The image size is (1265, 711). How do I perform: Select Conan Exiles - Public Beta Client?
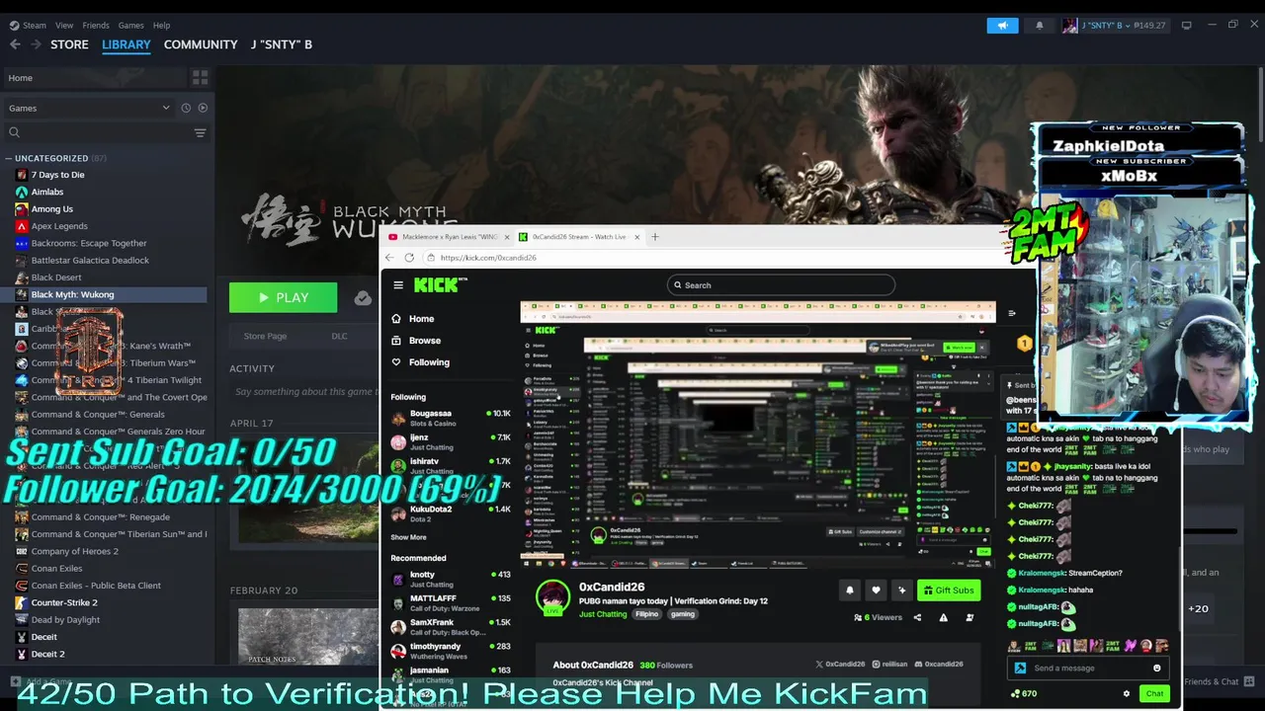click(x=96, y=586)
